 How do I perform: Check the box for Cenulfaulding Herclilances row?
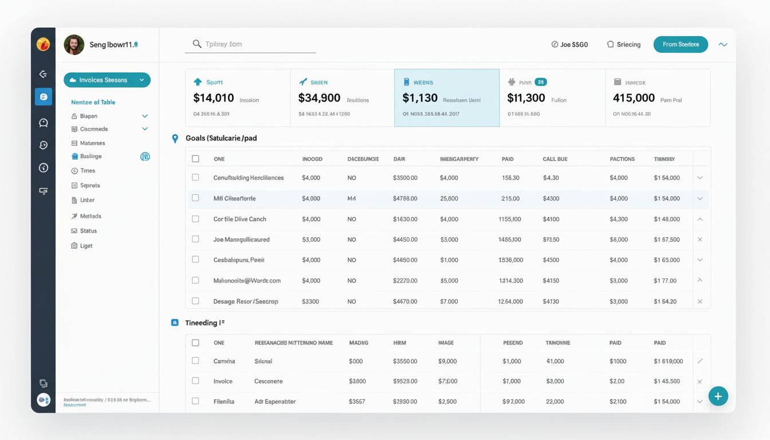click(195, 178)
